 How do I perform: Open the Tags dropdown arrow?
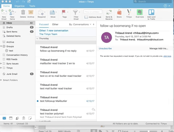click(x=68, y=12)
